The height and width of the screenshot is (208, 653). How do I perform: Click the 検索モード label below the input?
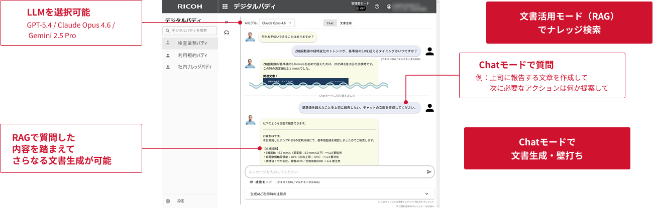[x=264, y=182]
